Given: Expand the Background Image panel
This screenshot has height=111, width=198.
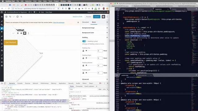Looking at the screenshot, I should 95,28.
